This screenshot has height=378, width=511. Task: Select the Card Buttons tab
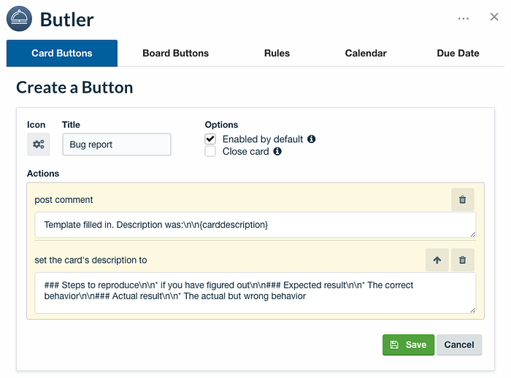[62, 53]
